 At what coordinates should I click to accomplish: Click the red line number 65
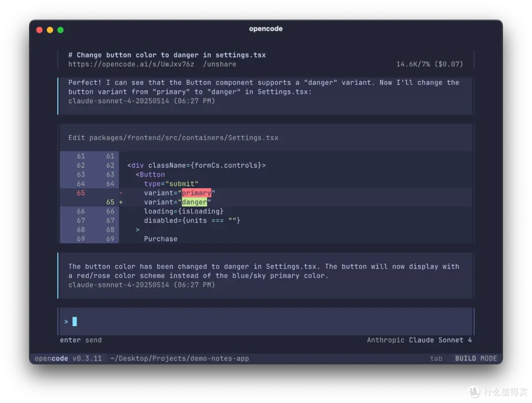[81, 193]
